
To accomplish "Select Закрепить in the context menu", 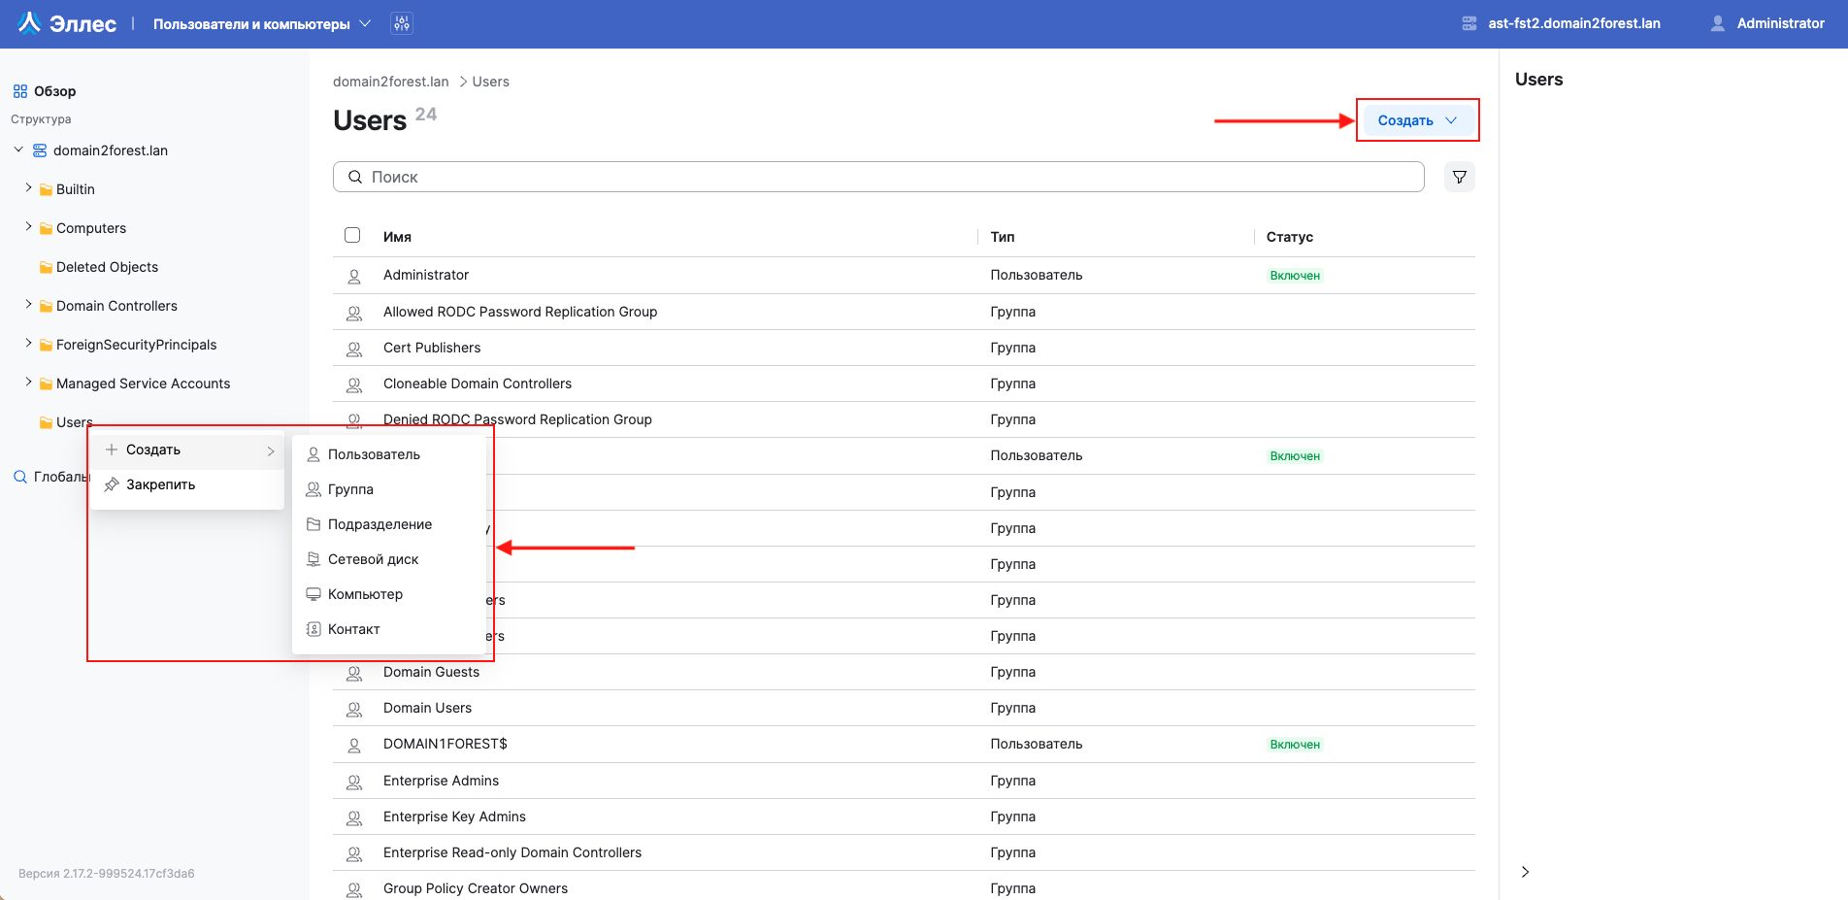I will pyautogui.click(x=160, y=484).
